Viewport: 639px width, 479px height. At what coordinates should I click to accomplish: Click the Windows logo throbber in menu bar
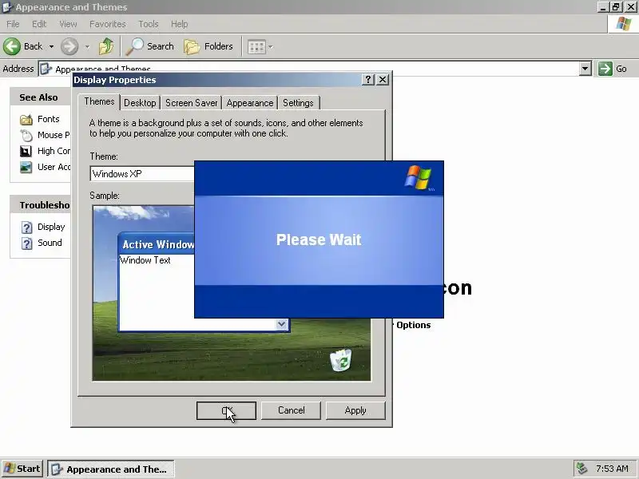point(624,24)
